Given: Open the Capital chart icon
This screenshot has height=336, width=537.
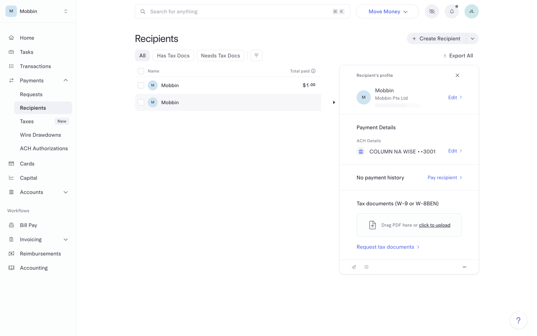Looking at the screenshot, I should coord(11,178).
